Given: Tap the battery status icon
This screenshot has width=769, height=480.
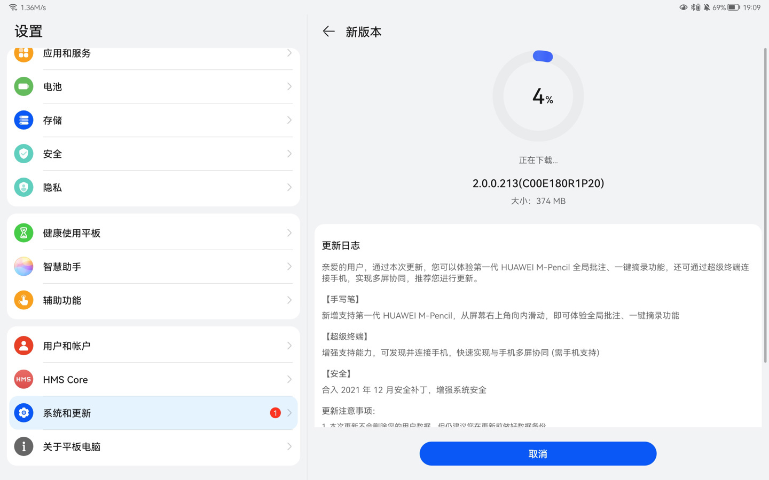Looking at the screenshot, I should 734,7.
